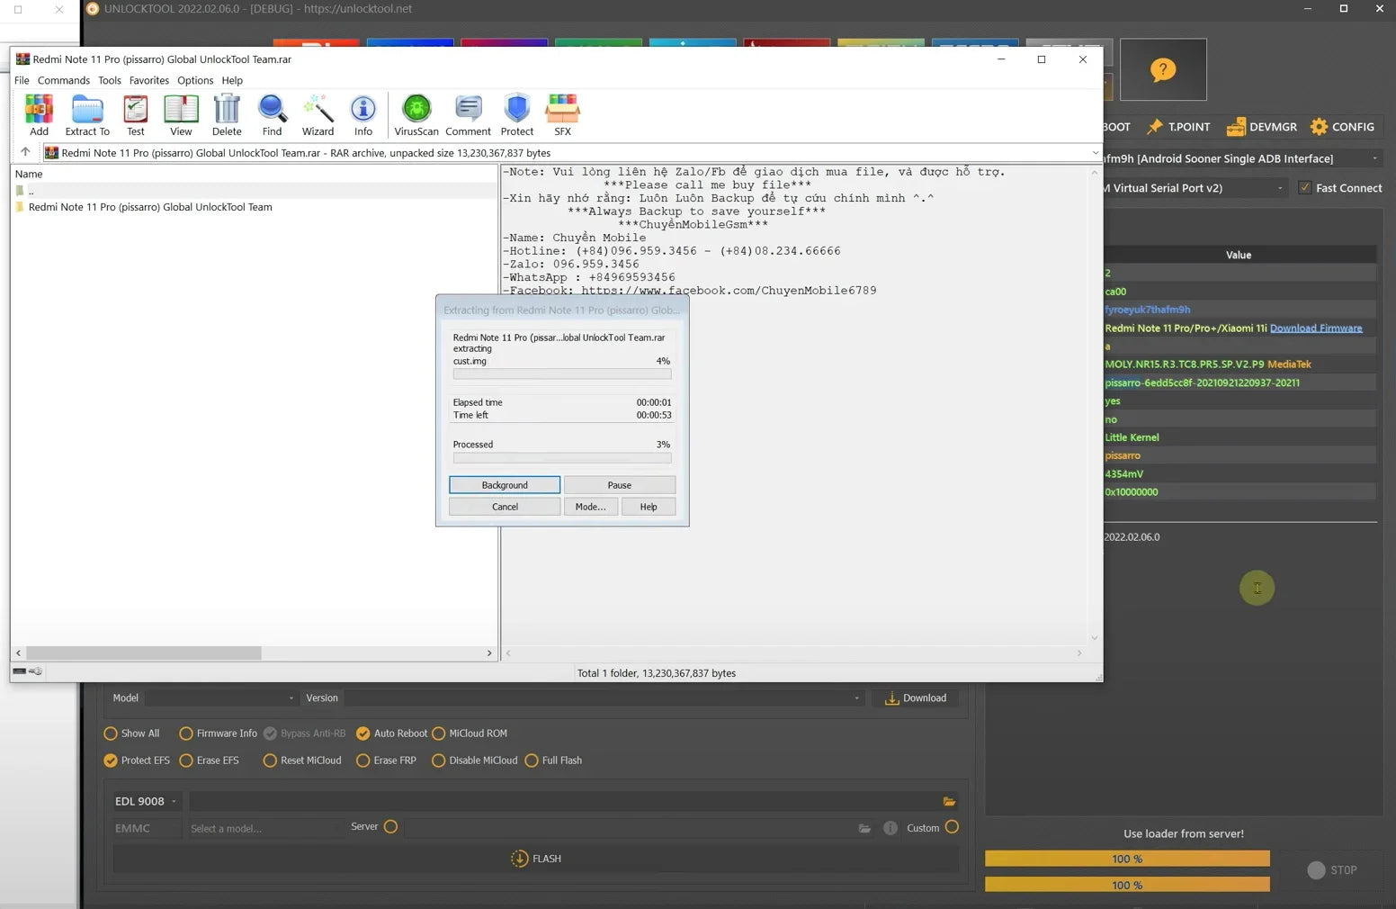The width and height of the screenshot is (1396, 909).
Task: Disable the Auto Reboot option
Action: click(x=363, y=733)
